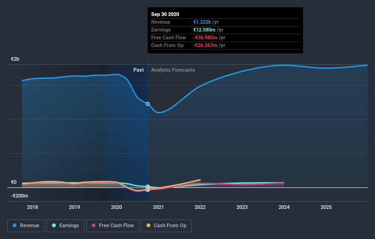Viewport: 375px width, 239px height.
Task: Select the 2020 x-axis label
Action: click(x=116, y=207)
